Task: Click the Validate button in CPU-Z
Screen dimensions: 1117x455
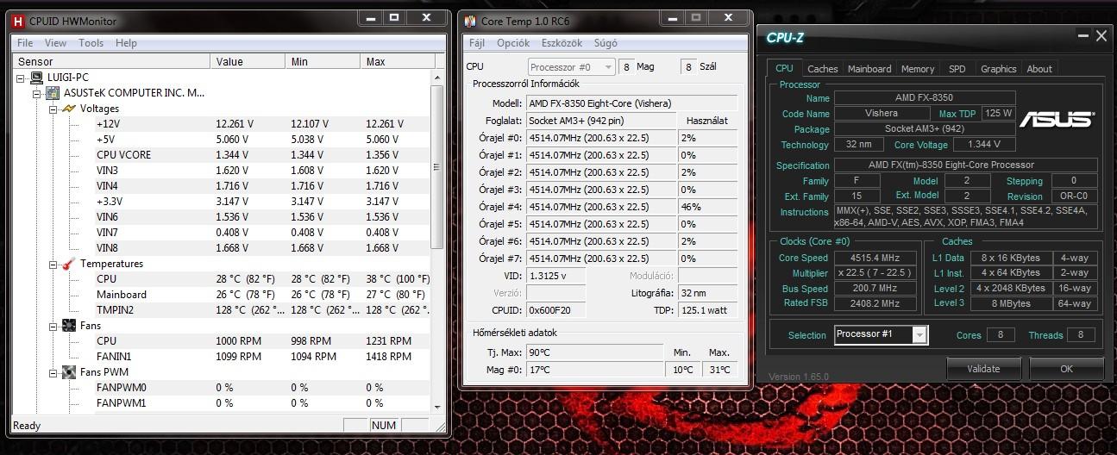Action: [x=983, y=369]
